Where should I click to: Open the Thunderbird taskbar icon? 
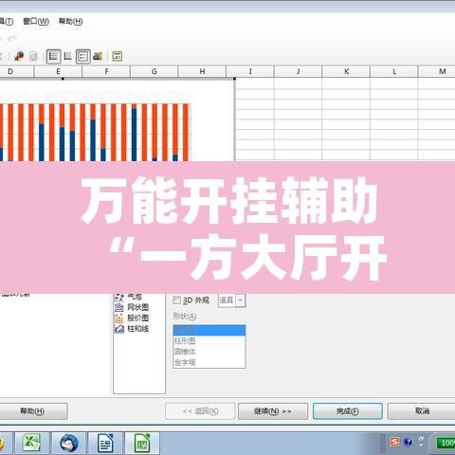point(69,443)
